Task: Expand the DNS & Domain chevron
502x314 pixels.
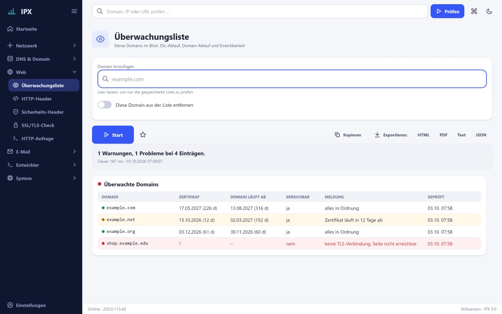Action: [74, 59]
